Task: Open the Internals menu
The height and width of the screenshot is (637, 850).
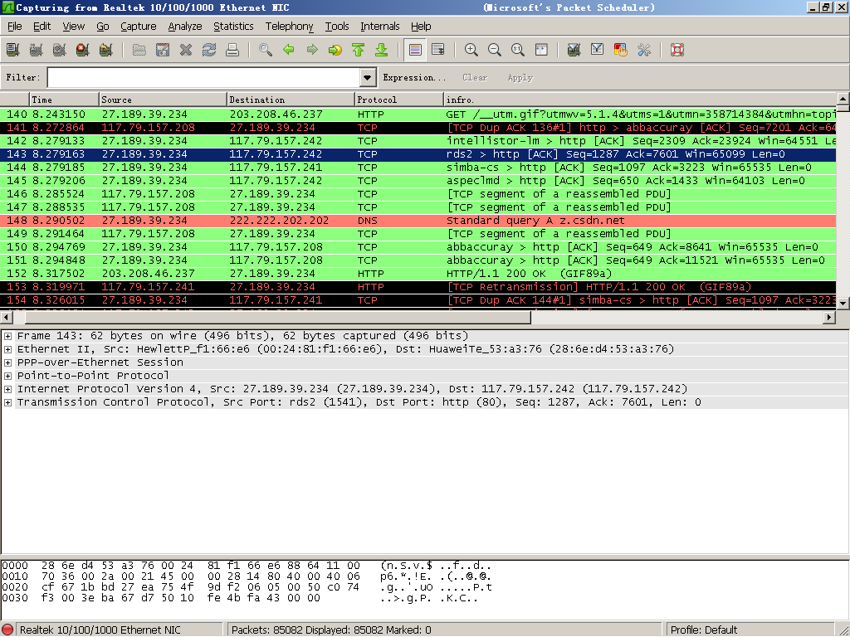Action: click(379, 26)
